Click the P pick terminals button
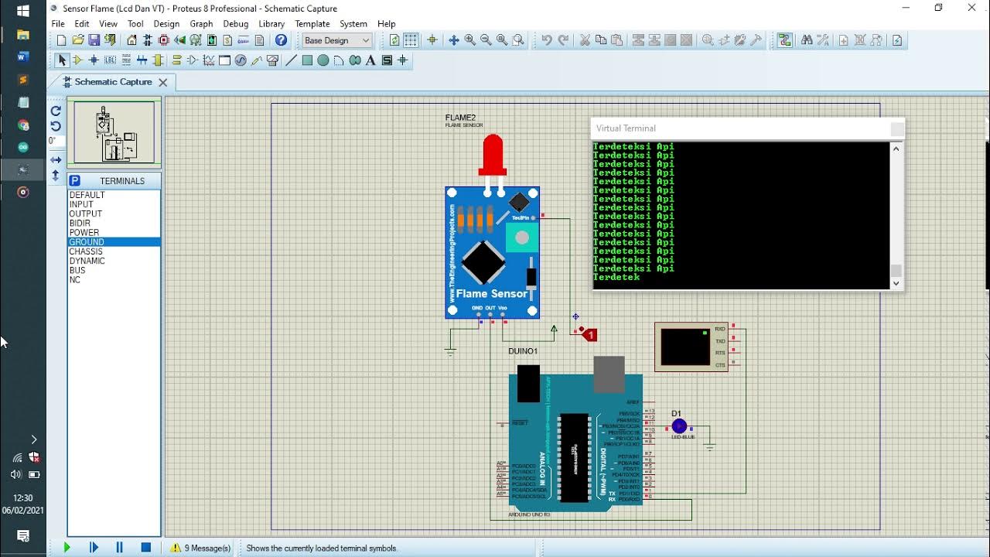990x557 pixels. coord(75,181)
